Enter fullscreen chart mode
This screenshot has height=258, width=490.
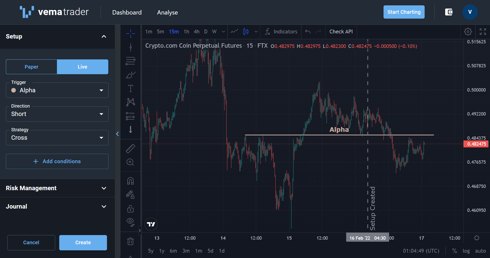click(483, 32)
